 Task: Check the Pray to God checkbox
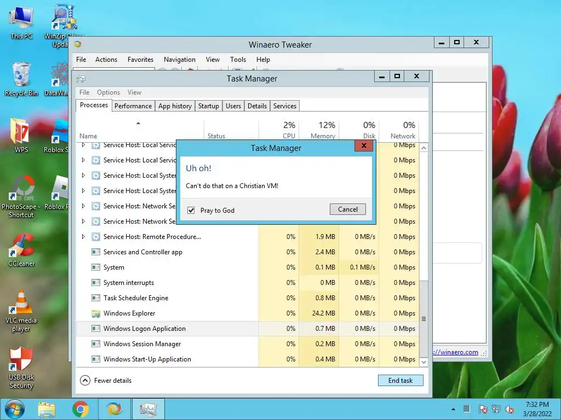pos(191,211)
